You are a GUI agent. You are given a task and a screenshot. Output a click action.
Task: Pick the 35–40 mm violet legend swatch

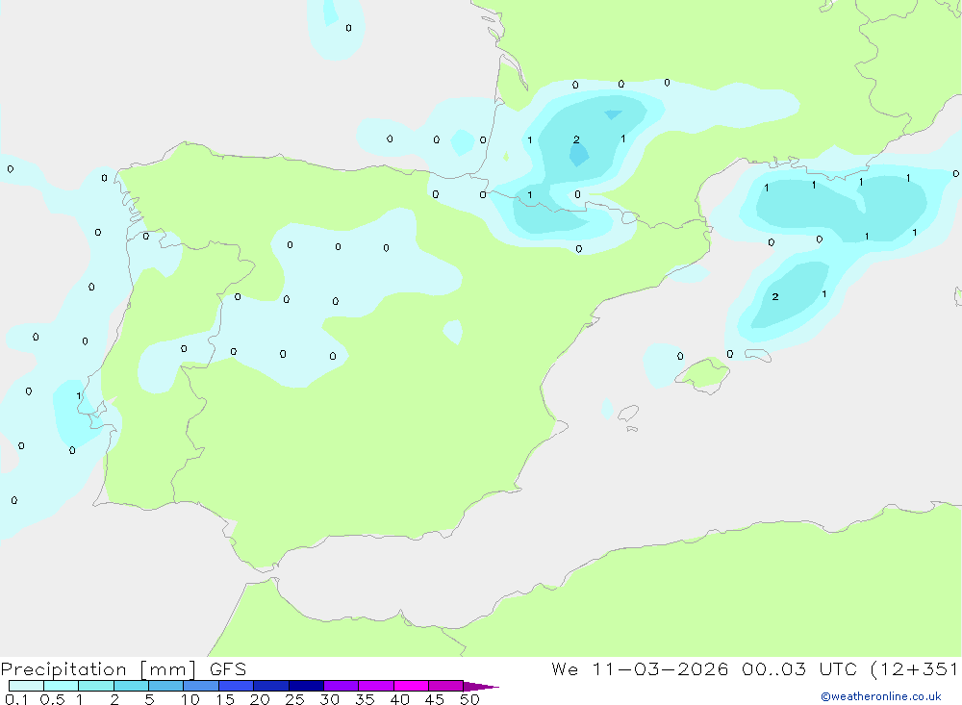point(376,686)
